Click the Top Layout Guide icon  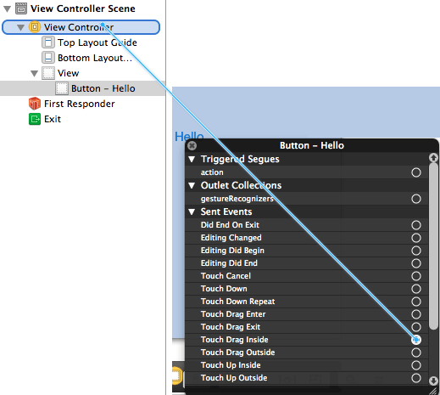pyautogui.click(x=48, y=42)
